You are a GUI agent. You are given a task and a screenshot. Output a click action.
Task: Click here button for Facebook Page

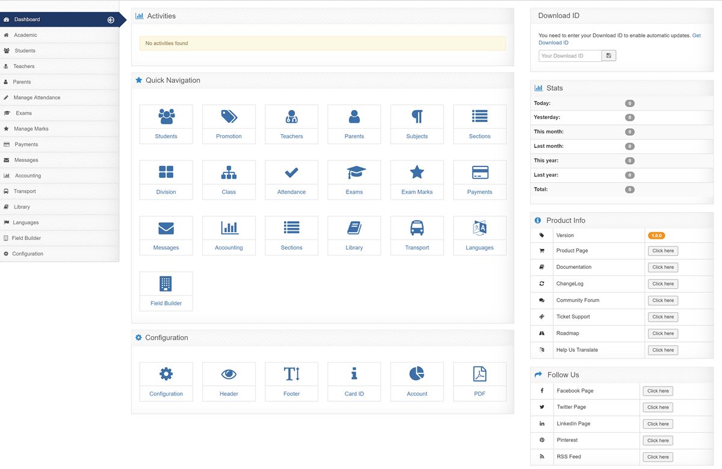click(x=658, y=391)
